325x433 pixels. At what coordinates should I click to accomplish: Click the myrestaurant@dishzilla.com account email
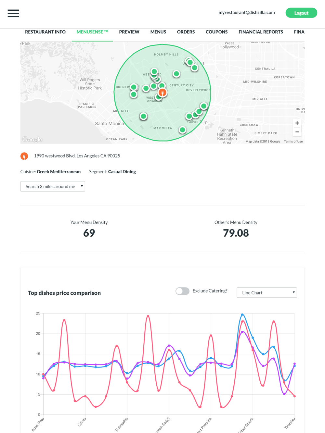tap(247, 13)
